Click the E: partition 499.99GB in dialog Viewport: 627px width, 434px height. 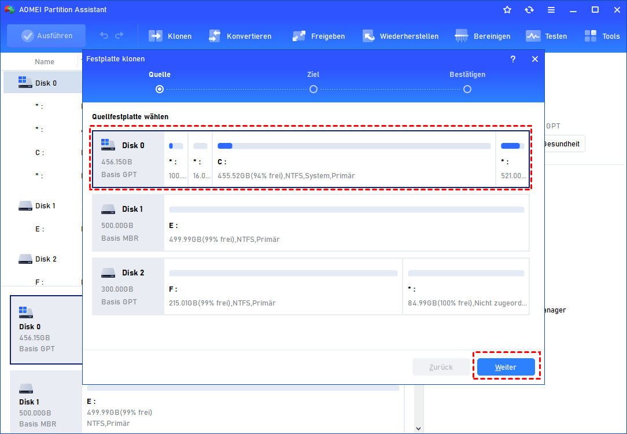click(346, 223)
